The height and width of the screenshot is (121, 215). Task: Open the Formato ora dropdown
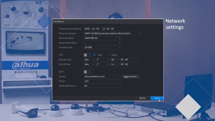102,47
